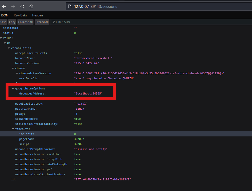This screenshot has width=252, height=191.
Task: Click the setWindowRect key
Action: [27, 119]
